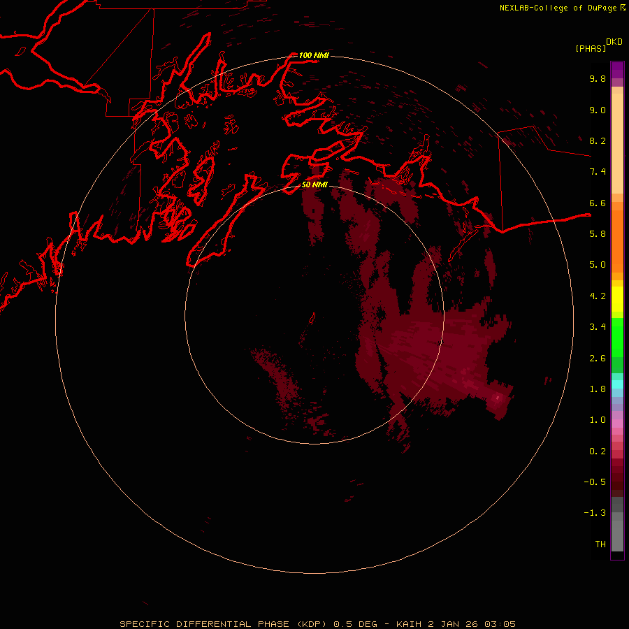The image size is (629, 629).
Task: Click the bright green segment of the color bar
Action: tap(617, 338)
